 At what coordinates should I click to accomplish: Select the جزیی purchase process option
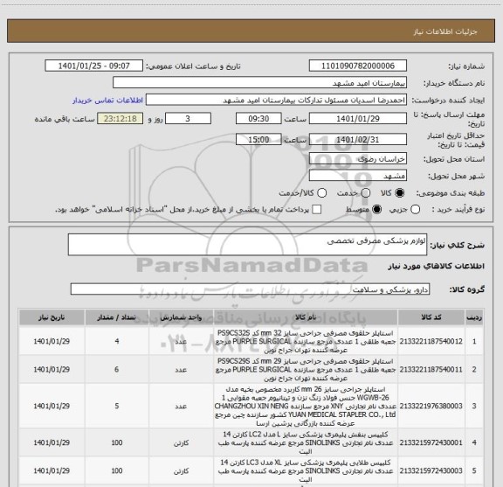[415, 210]
